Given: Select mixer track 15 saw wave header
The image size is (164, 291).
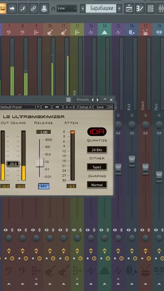Looking at the screenshot, I should pyautogui.click(x=118, y=30).
